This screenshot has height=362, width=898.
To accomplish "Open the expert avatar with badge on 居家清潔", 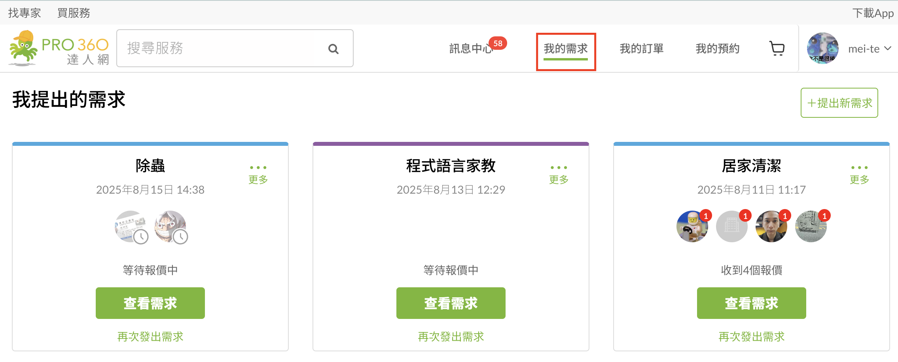I will [x=692, y=226].
